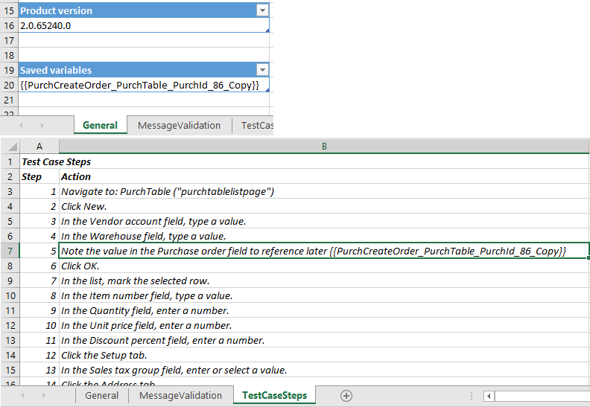Click the upper sheet's next-sheet arrow
The height and width of the screenshot is (407, 590).
[x=42, y=126]
